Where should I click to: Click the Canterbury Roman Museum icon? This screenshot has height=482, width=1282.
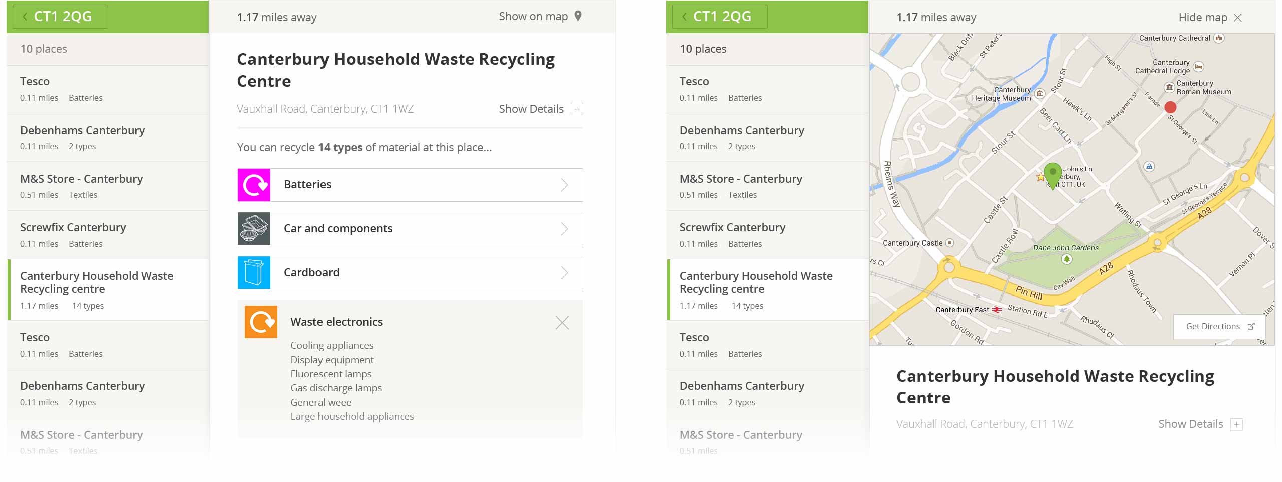click(1169, 88)
